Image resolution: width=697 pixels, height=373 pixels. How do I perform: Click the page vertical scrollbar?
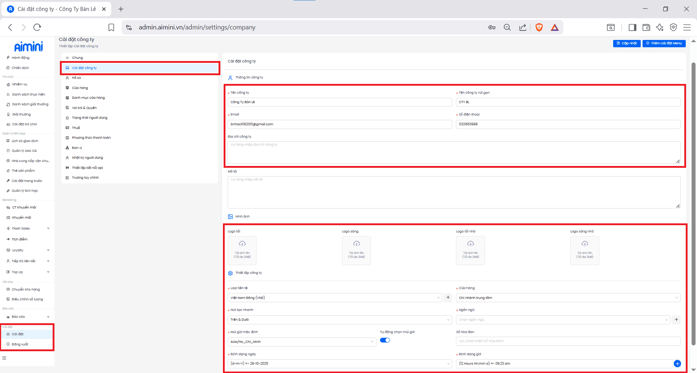[693, 203]
